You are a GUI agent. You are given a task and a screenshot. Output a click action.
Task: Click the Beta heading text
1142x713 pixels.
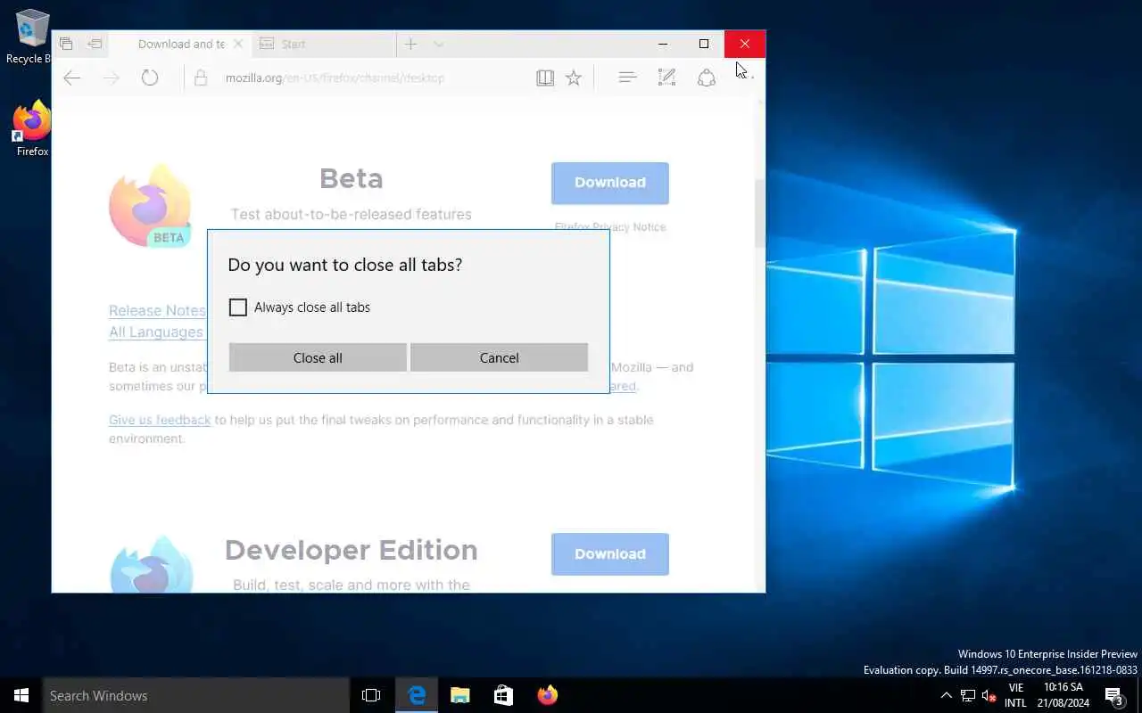(x=352, y=179)
